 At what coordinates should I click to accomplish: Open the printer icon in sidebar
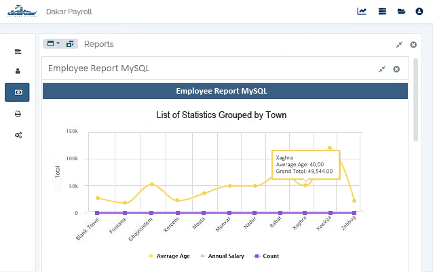pyautogui.click(x=18, y=114)
